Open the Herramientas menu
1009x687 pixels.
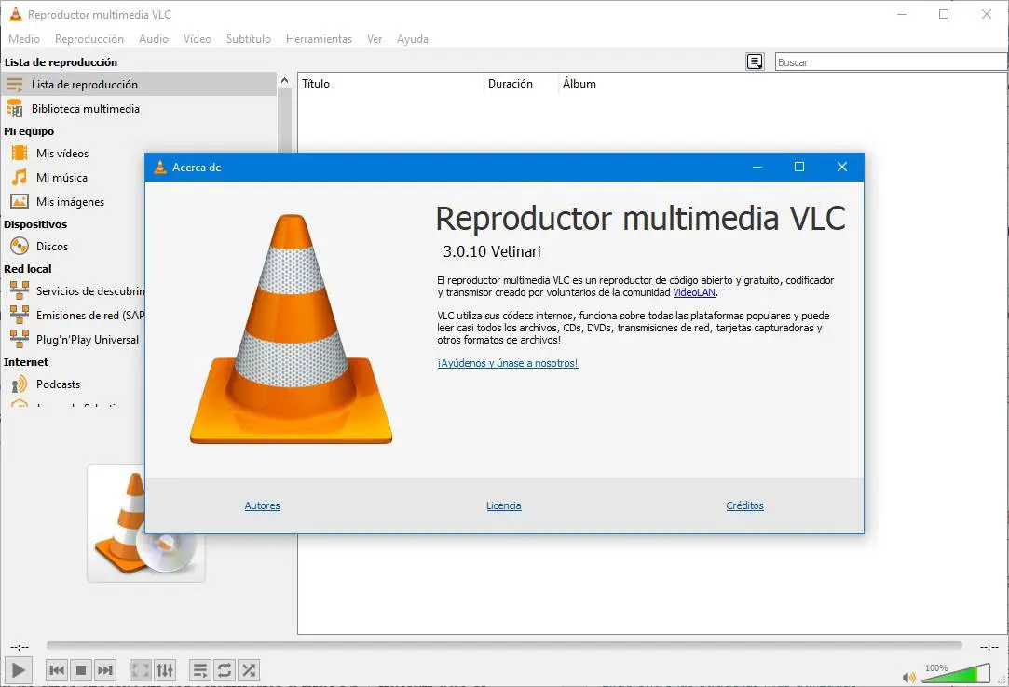tap(320, 38)
